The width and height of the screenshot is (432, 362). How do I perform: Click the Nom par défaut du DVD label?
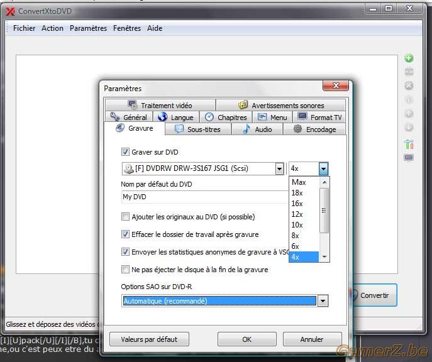tap(157, 184)
